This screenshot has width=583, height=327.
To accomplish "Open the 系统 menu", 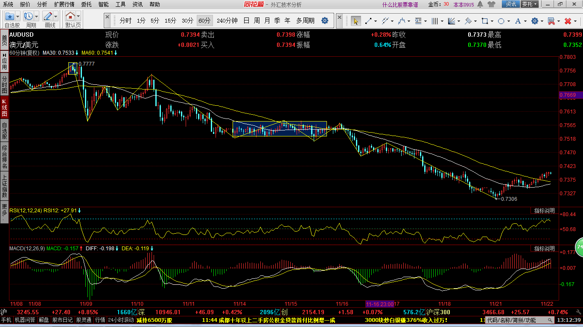I will click(x=8, y=4).
